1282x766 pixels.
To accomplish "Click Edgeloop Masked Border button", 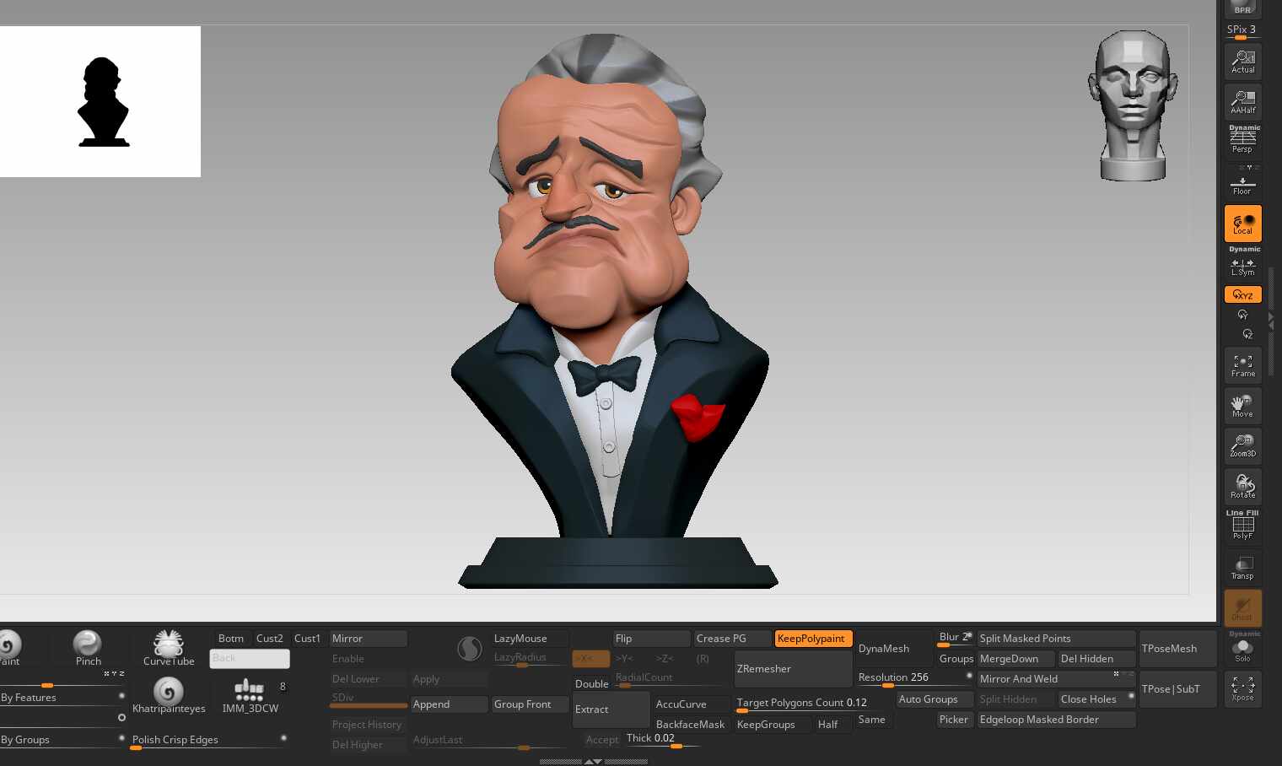I will (1056, 720).
